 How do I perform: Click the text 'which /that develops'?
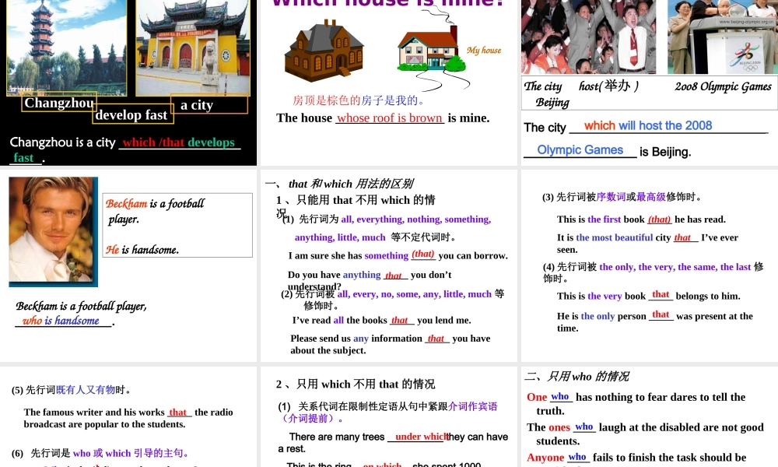click(179, 142)
